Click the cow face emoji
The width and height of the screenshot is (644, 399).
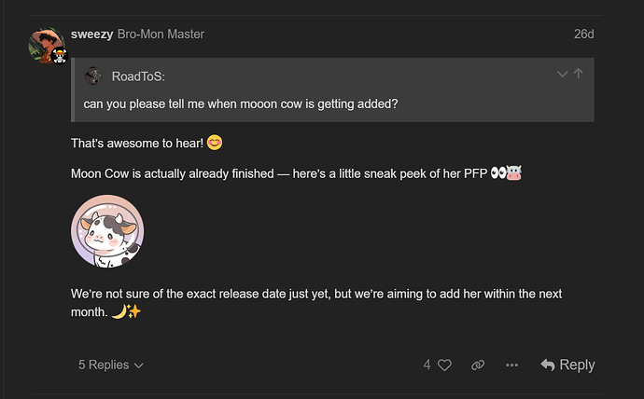tap(514, 173)
